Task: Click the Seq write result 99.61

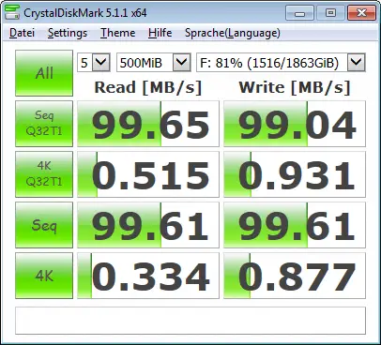Action: click(x=295, y=225)
